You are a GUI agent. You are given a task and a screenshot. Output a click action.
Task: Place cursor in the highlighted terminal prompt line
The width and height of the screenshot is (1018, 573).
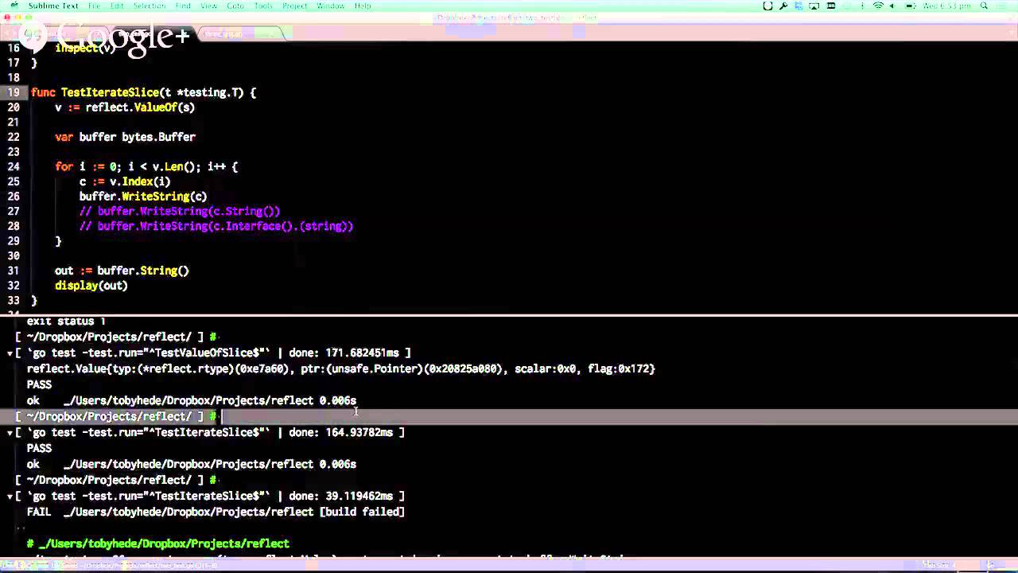point(509,416)
